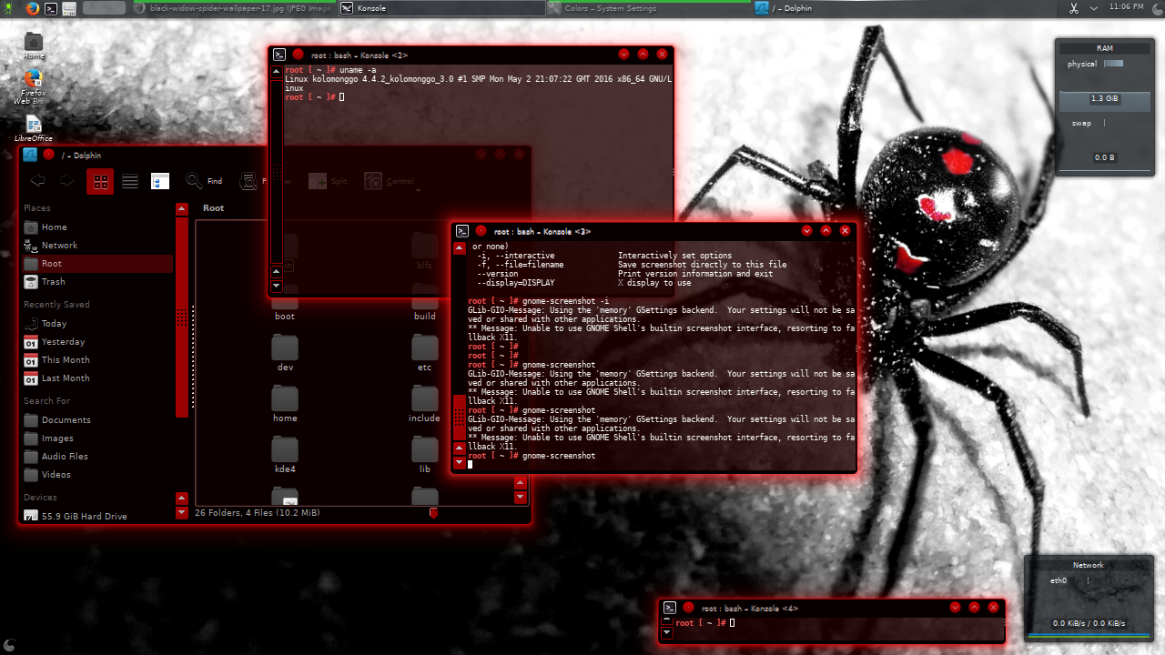Select the icons view mode in Dolphin
Image resolution: width=1165 pixels, height=655 pixels.
coord(100,180)
